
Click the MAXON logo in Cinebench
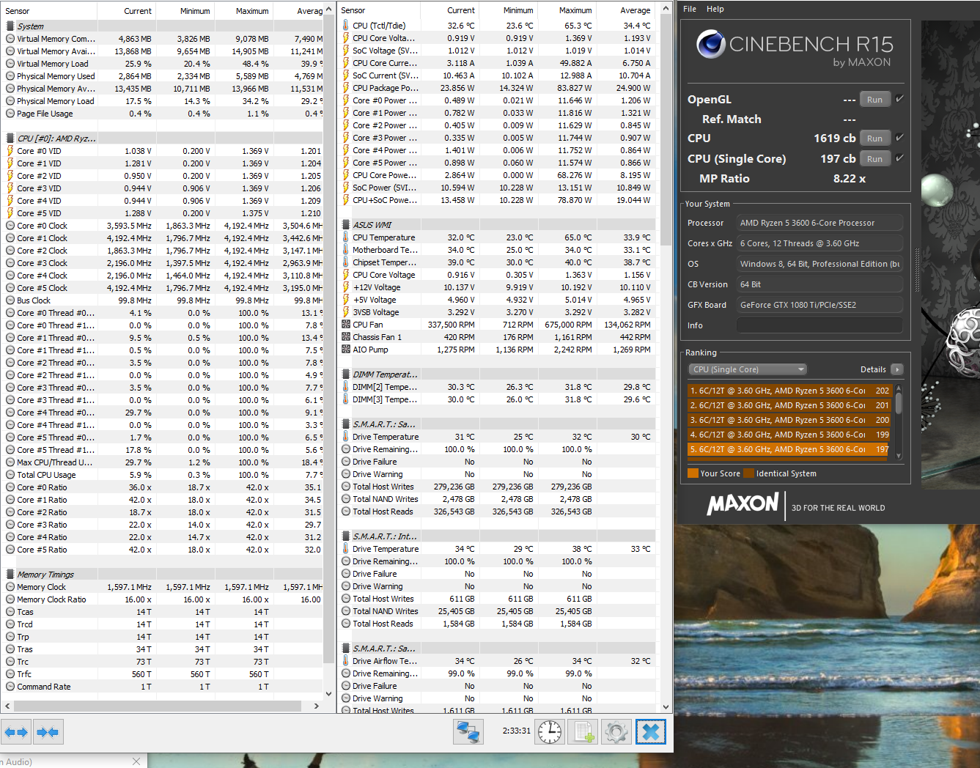[x=743, y=504]
